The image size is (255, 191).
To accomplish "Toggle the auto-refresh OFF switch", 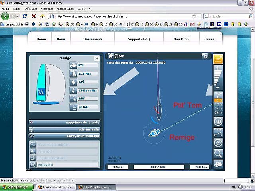I will [120, 56].
